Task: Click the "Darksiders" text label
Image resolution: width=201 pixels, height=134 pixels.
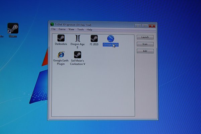Action: (61, 44)
